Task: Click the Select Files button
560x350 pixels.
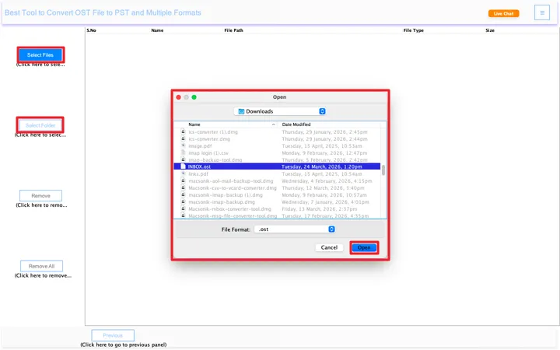Action: click(40, 55)
